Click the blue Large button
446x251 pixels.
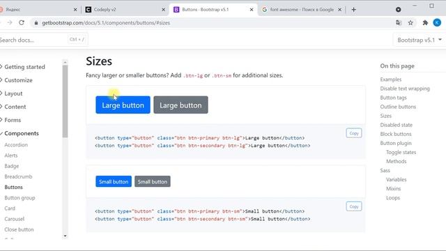(x=123, y=105)
